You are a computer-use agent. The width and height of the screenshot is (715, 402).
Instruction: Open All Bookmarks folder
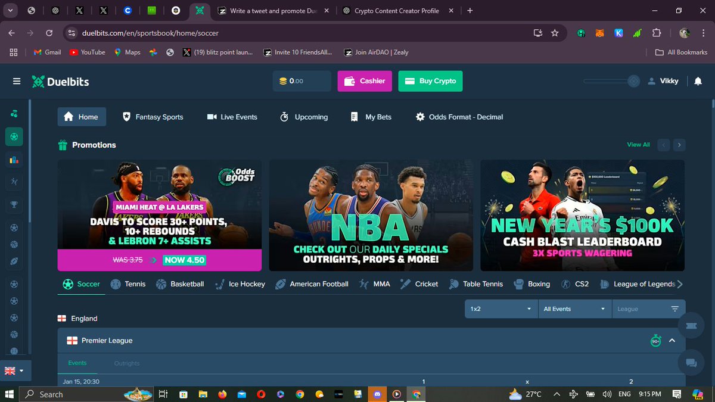tap(681, 52)
